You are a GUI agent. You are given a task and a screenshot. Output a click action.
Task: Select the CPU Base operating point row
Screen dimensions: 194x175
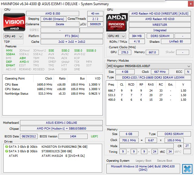52,85
